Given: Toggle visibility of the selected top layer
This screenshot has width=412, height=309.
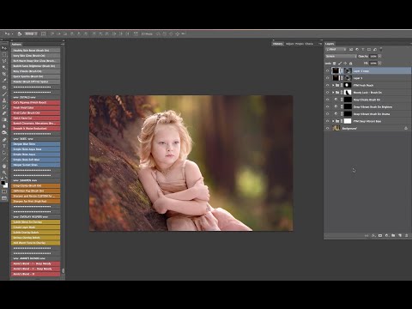Looking at the screenshot, I should (x=327, y=70).
